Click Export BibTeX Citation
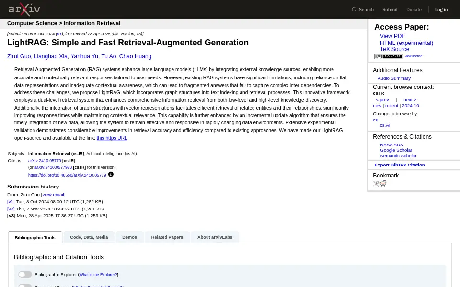The image size is (460, 287). [x=399, y=165]
